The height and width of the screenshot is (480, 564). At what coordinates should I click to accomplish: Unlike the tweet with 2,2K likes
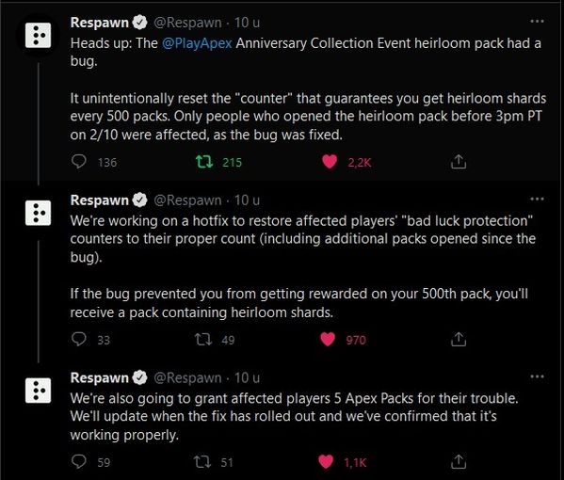click(x=330, y=162)
